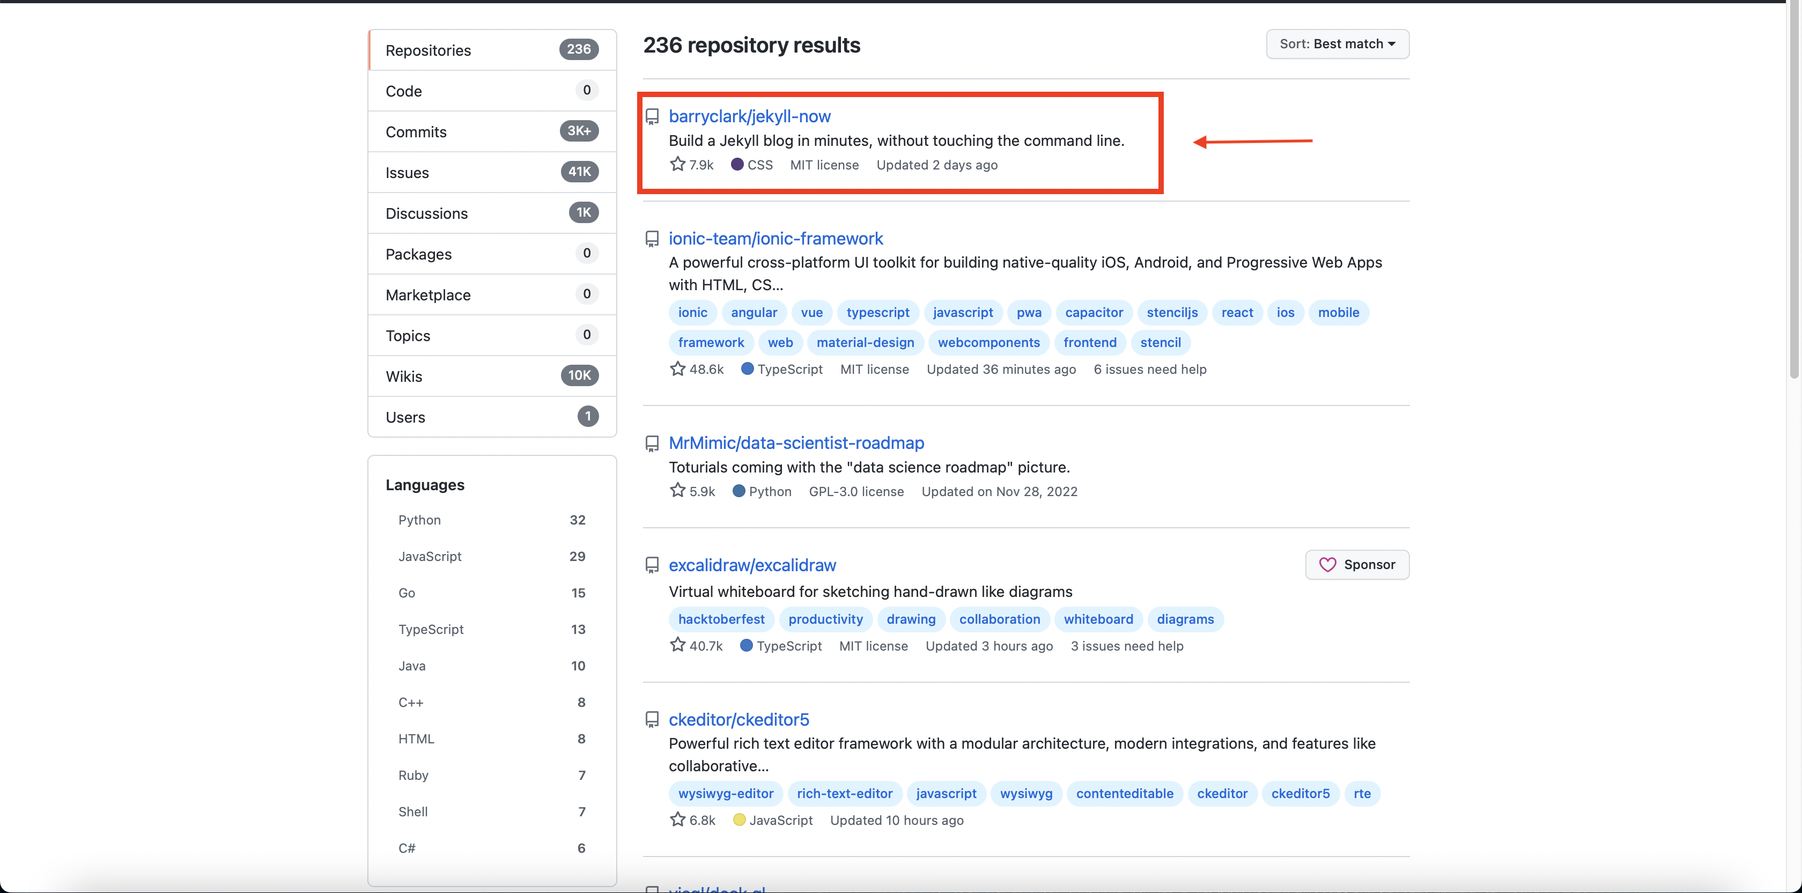Click the blue Python language color dot
Image resolution: width=1802 pixels, height=893 pixels.
click(738, 491)
